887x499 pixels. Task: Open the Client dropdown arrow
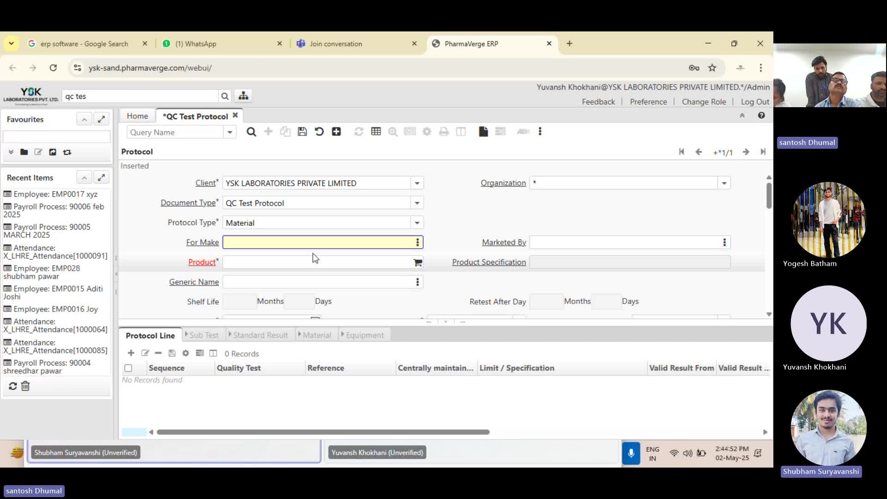point(417,183)
